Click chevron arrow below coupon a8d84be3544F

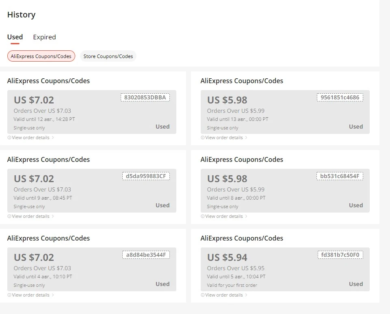[x=53, y=295]
